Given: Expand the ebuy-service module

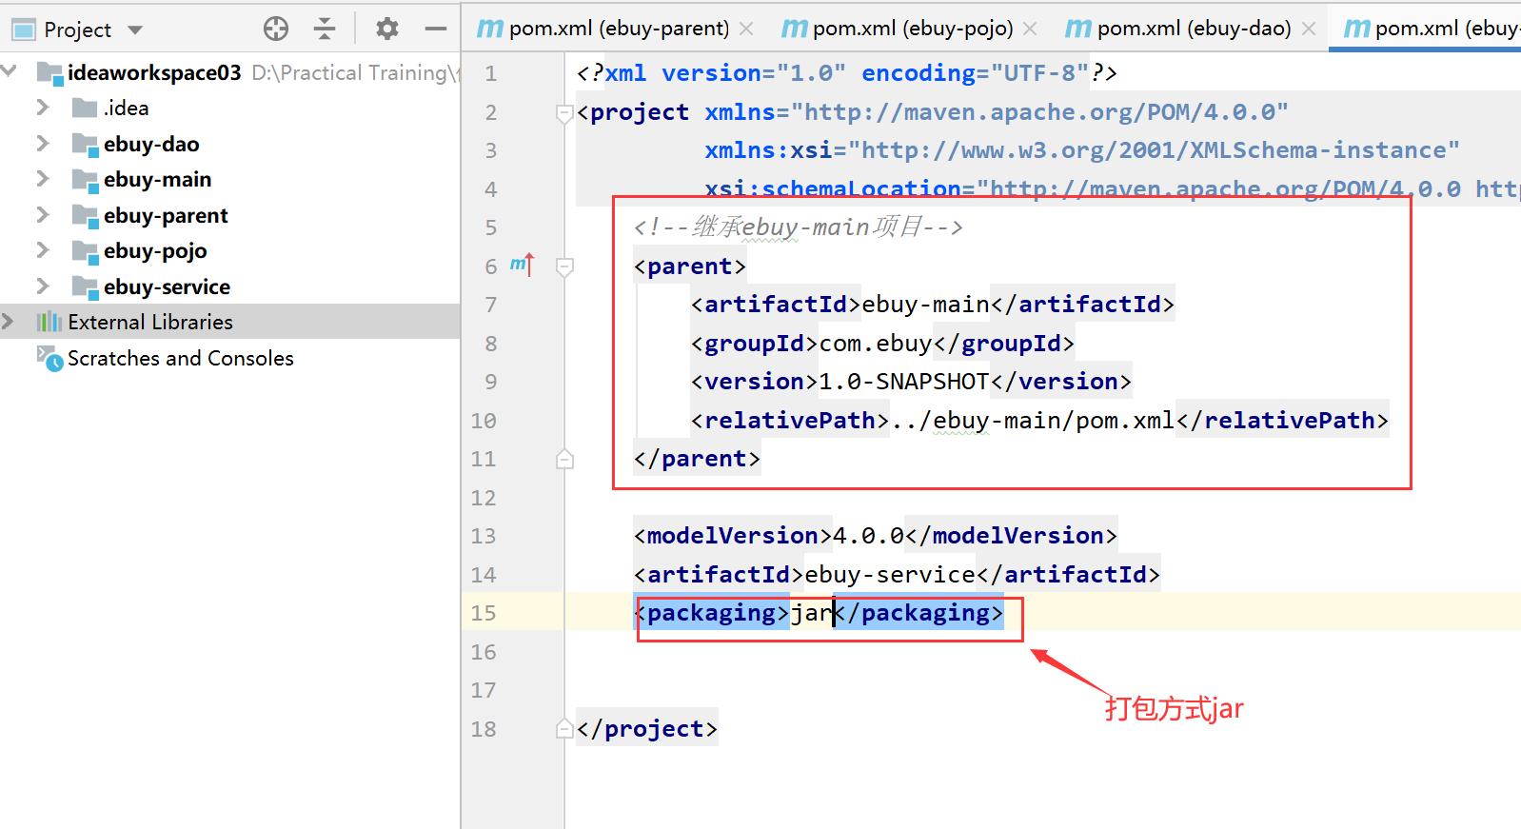Looking at the screenshot, I should click(x=42, y=286).
